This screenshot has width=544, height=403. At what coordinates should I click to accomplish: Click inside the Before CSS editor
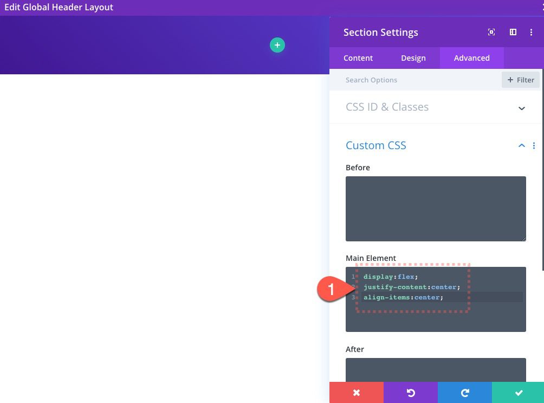(436, 209)
